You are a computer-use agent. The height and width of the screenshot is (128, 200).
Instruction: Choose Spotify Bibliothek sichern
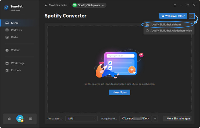(x=169, y=25)
